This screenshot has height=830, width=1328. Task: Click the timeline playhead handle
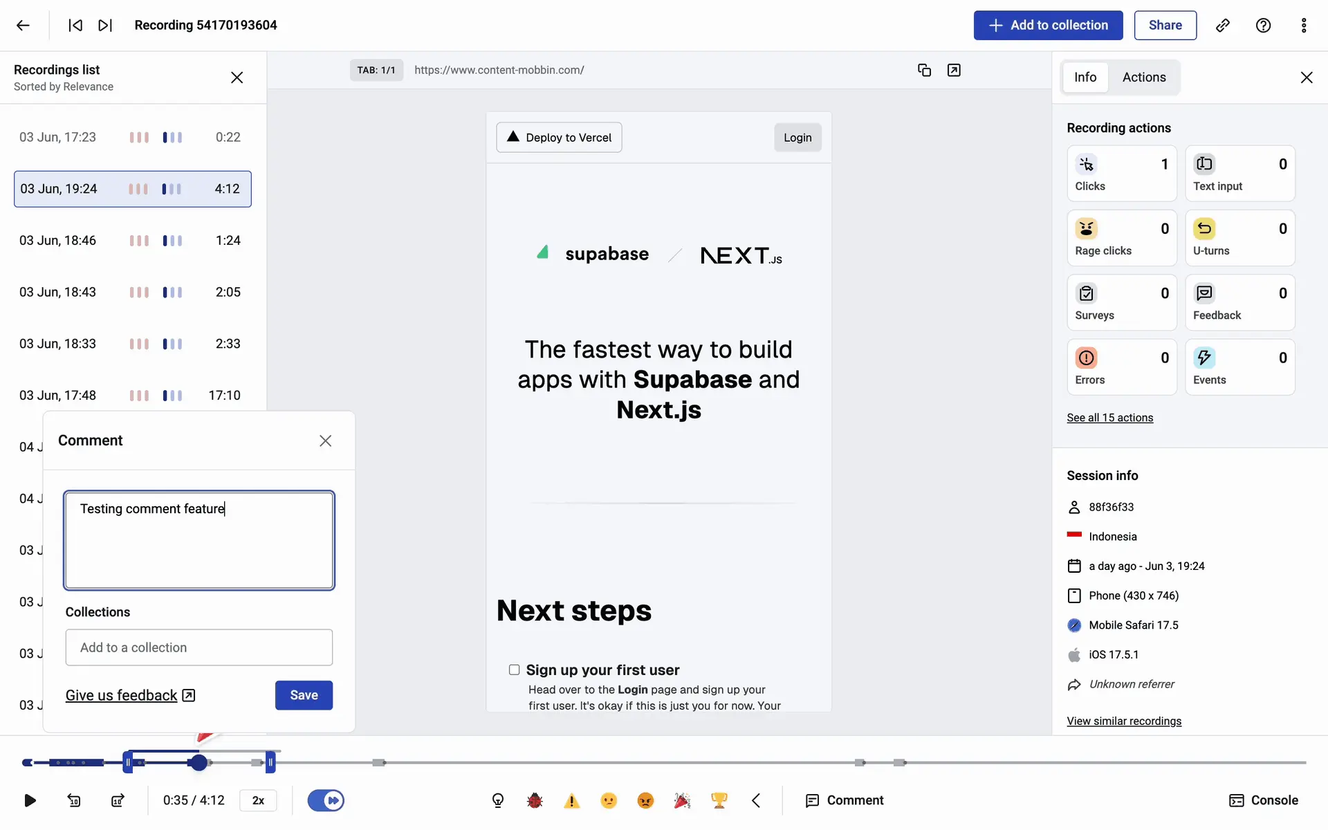click(x=199, y=763)
